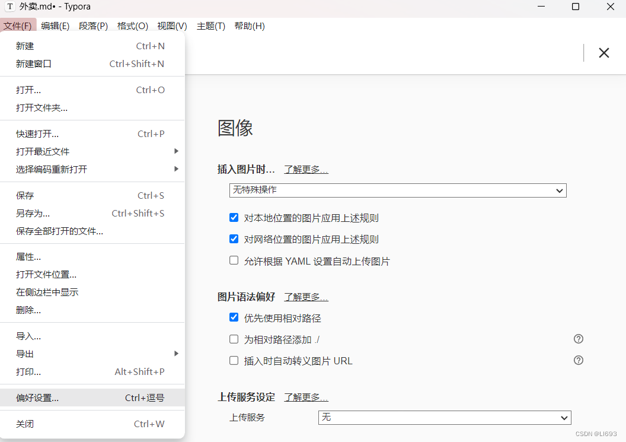Uncheck 优先使用相对路径 option
Image resolution: width=626 pixels, height=442 pixels.
(234, 317)
